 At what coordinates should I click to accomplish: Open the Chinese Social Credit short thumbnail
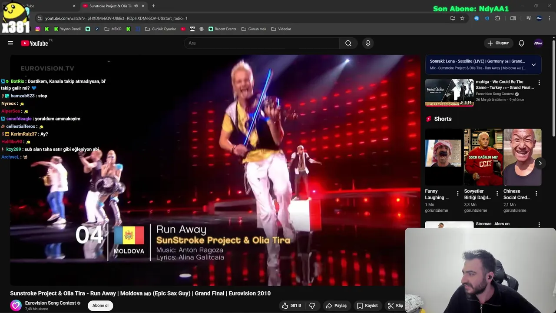523,157
